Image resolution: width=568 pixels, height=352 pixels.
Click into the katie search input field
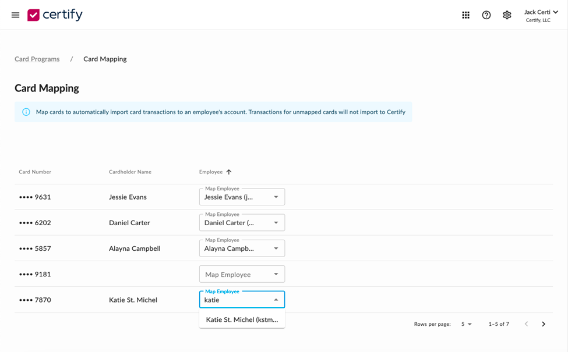pyautogui.click(x=235, y=300)
